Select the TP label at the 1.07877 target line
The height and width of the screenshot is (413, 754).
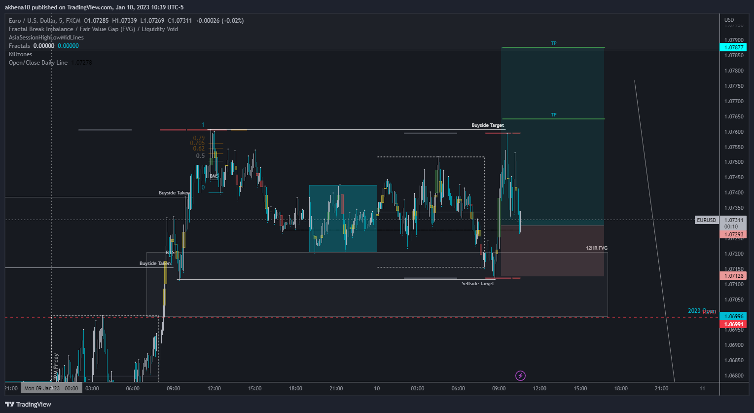tap(554, 43)
